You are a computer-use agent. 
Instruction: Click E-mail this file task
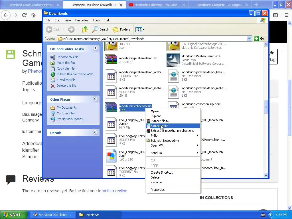[66, 80]
